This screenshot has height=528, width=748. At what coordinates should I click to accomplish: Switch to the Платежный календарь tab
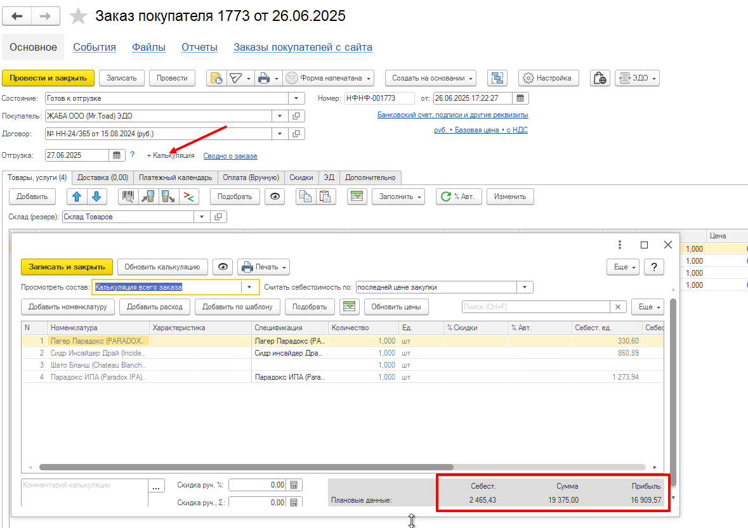(175, 177)
